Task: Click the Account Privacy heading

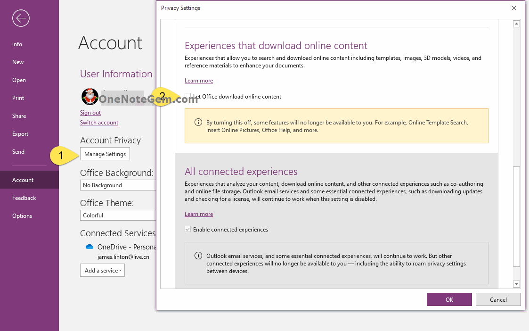Action: 110,140
